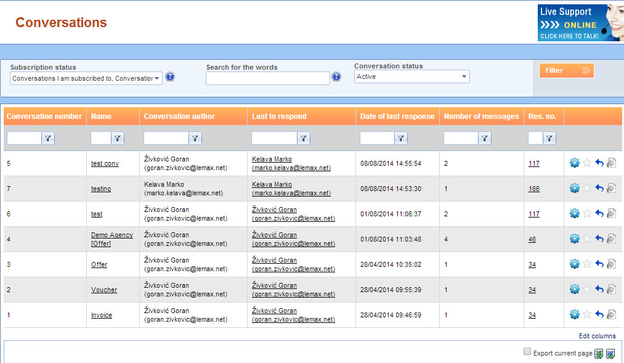Click filter funnel for Date of last response
This screenshot has width=624, height=363.
coord(401,138)
